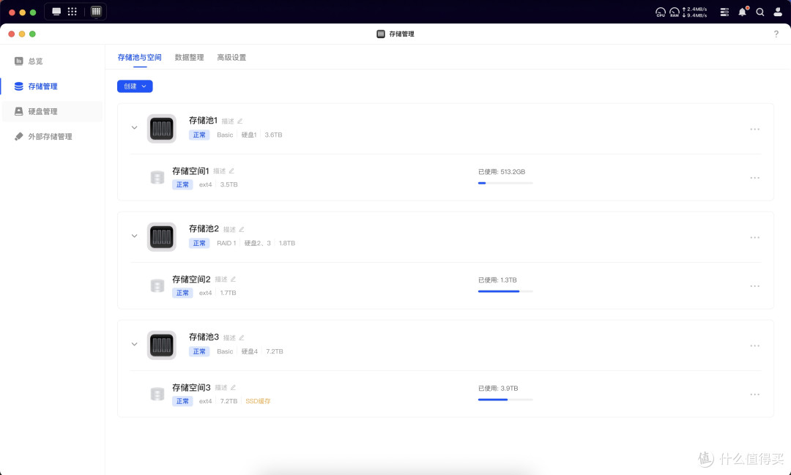Click the 存储空间2 volume icon

(157, 286)
